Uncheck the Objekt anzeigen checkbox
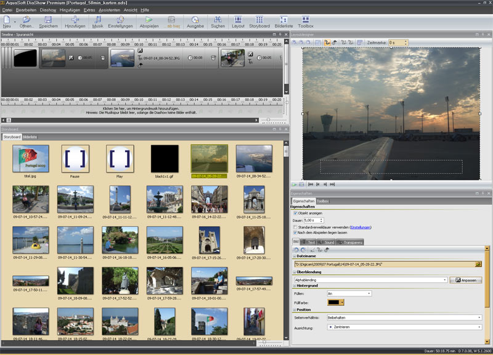This screenshot has width=493, height=355. coord(295,213)
